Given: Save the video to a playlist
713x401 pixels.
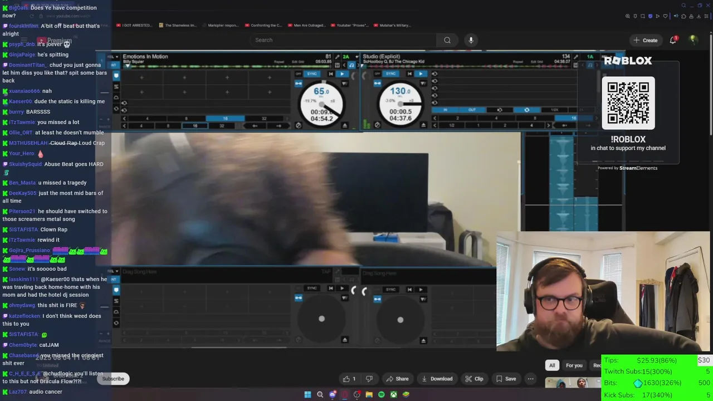Looking at the screenshot, I should tap(506, 379).
